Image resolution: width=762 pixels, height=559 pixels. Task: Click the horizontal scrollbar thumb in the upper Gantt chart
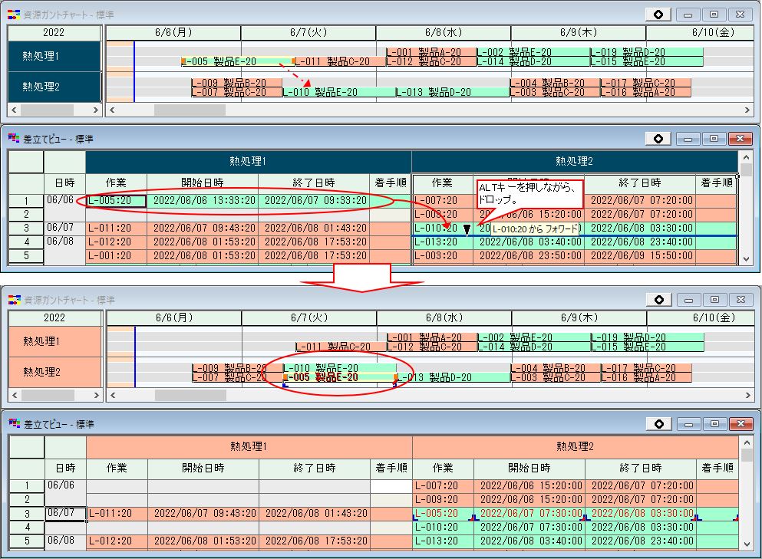click(x=190, y=110)
